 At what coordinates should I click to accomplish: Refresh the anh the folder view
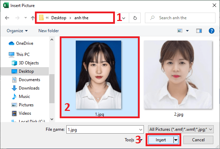click(135, 18)
